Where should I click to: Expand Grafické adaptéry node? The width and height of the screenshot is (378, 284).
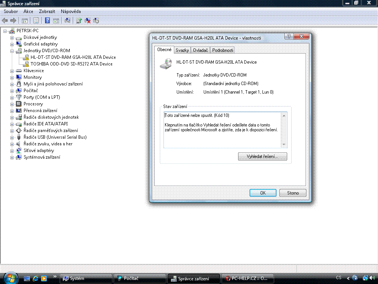click(12, 44)
